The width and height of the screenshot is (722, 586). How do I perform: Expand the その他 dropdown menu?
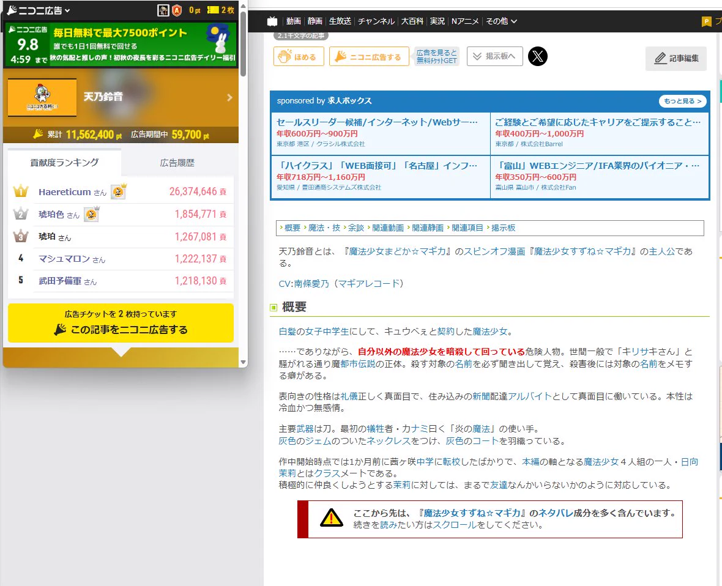coord(502,21)
